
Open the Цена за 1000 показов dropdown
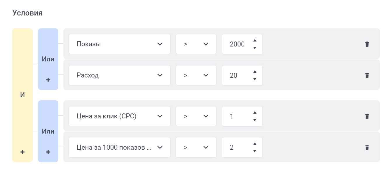(120, 147)
